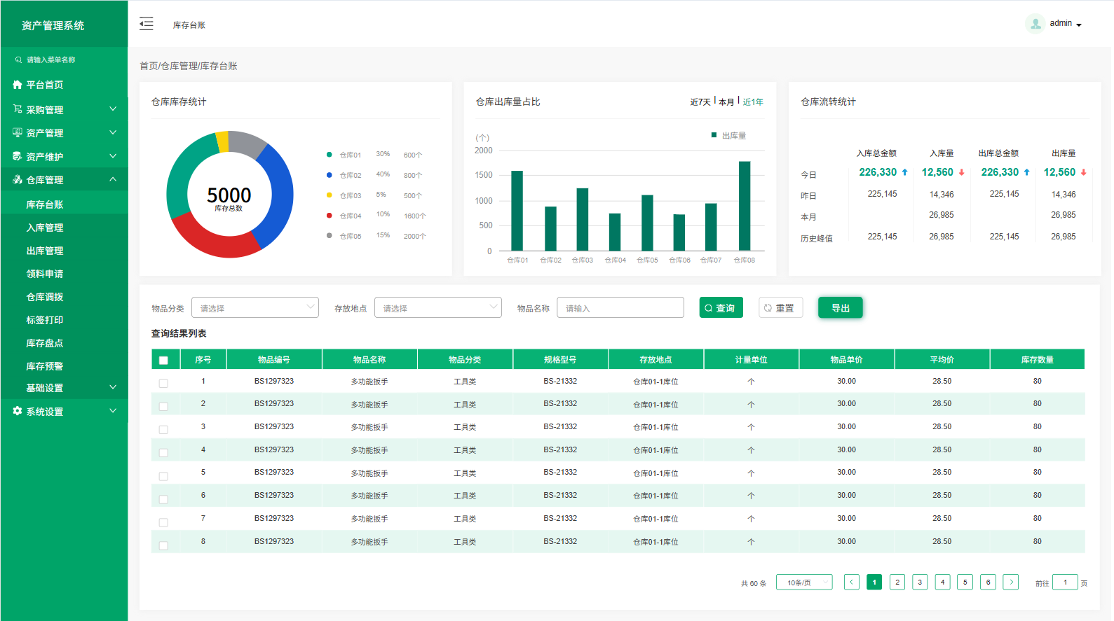Viewport: 1114px width, 621px height.
Task: Toggle the select-all checkbox in table header
Action: [163, 360]
